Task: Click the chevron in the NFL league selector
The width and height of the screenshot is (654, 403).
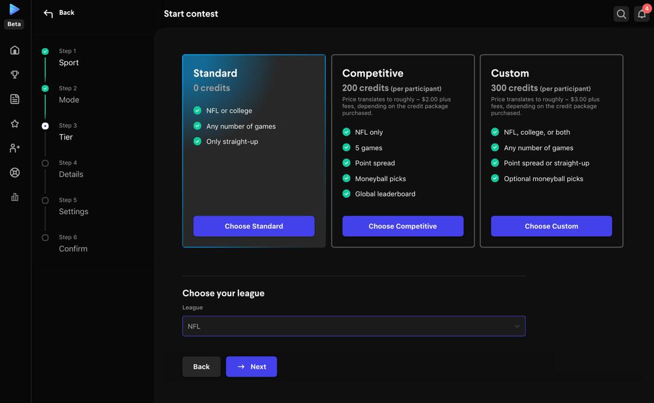Action: (516, 325)
